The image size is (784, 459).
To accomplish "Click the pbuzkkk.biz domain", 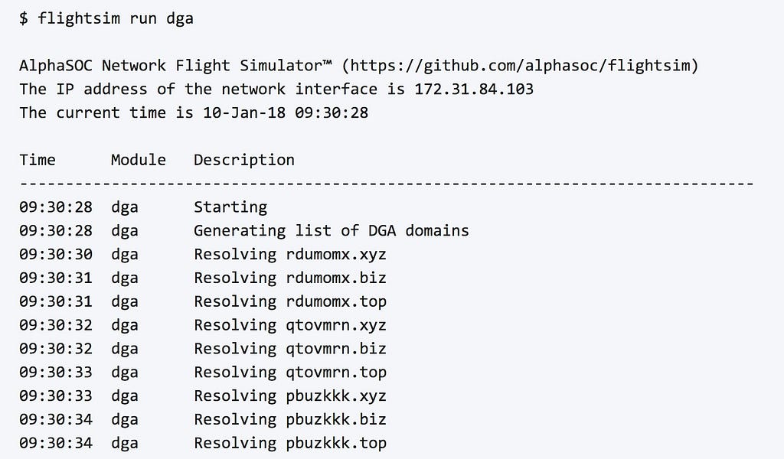I will pyautogui.click(x=336, y=419).
